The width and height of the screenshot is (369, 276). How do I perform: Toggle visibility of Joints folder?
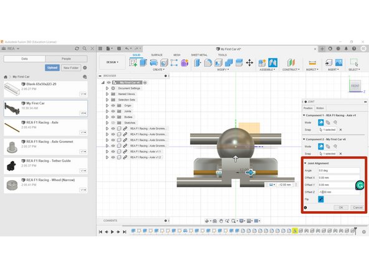113,111
